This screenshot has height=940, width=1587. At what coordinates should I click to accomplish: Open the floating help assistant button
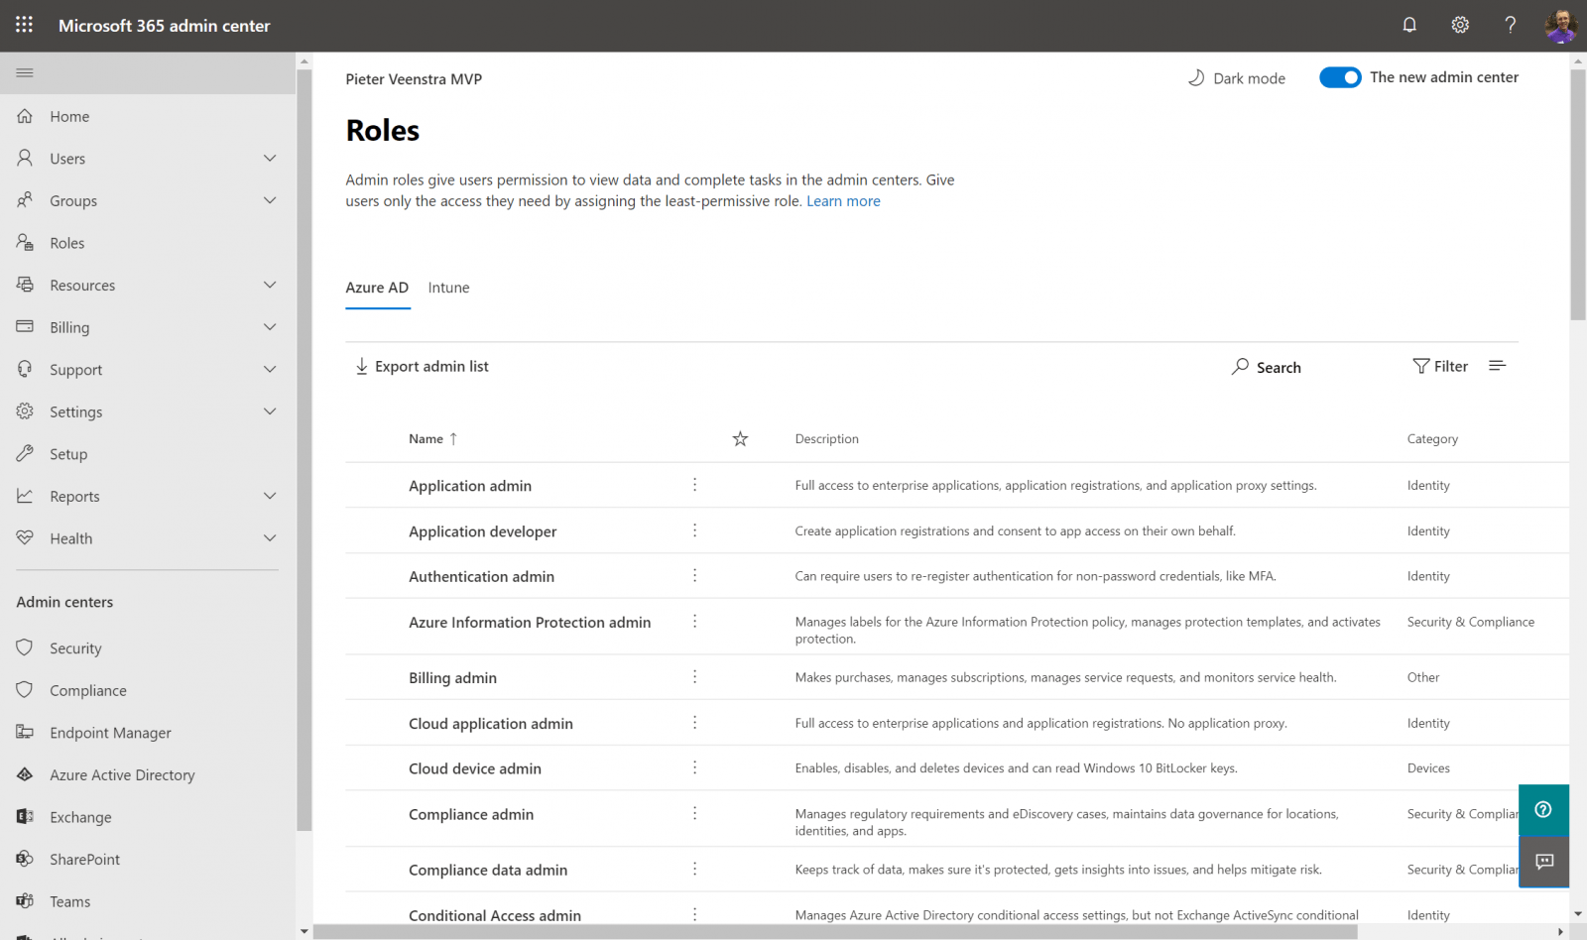click(x=1543, y=810)
